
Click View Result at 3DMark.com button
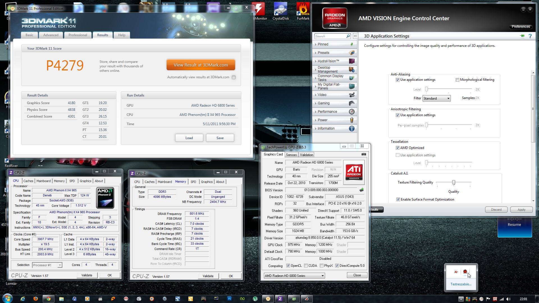[x=201, y=65]
